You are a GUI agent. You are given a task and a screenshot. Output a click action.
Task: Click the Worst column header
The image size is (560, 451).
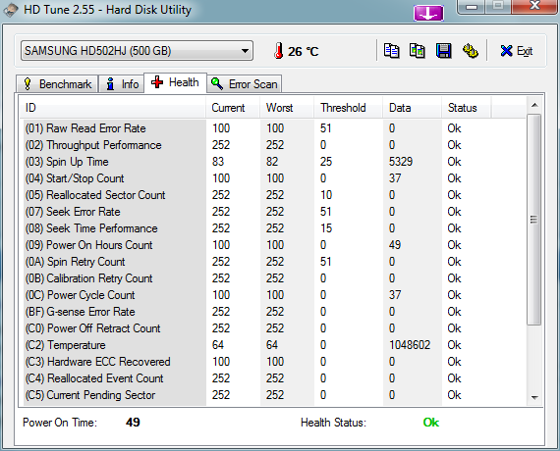click(287, 108)
